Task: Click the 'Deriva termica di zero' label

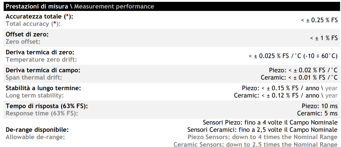Action: coord(40,52)
